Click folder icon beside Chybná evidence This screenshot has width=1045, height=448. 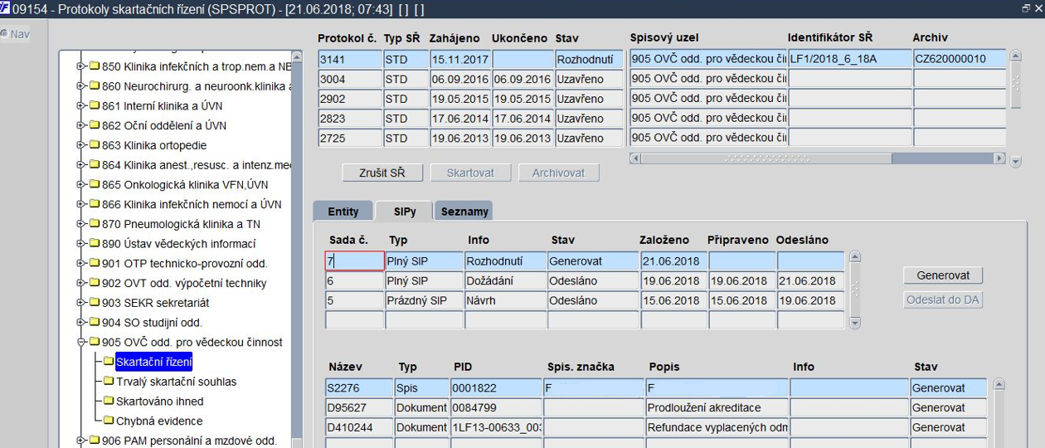(x=109, y=421)
